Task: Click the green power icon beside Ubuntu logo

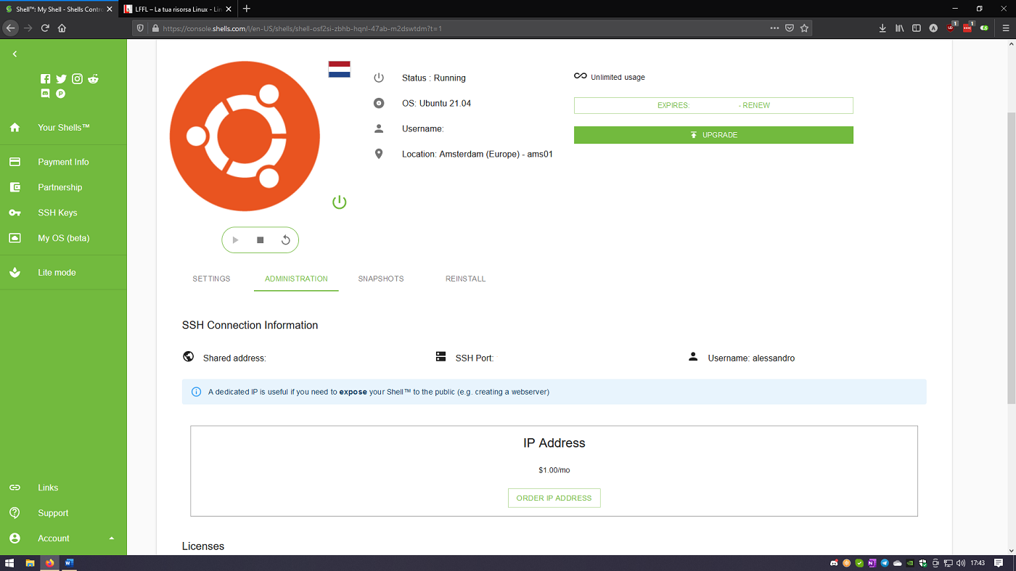Action: [339, 202]
